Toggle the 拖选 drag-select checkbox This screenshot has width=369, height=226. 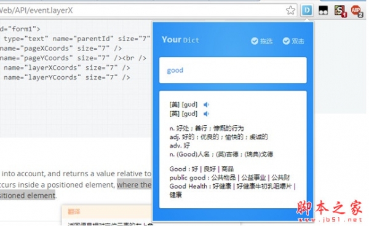click(261, 41)
